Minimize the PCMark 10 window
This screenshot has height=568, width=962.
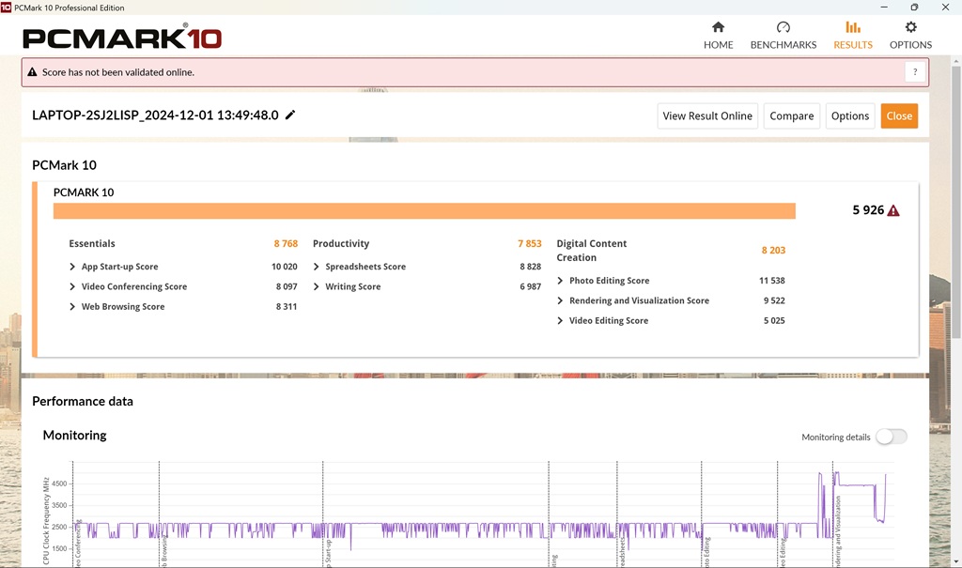pyautogui.click(x=884, y=8)
